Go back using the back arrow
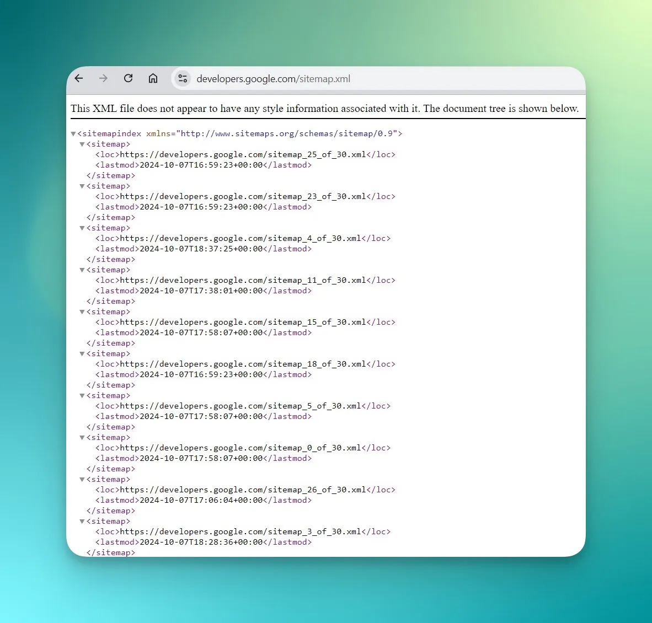This screenshot has width=652, height=623. 78,78
